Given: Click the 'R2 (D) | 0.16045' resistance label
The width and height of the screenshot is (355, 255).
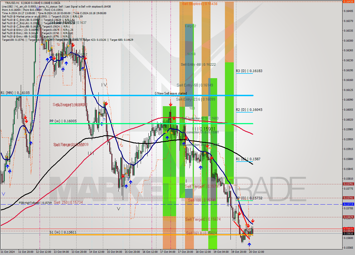Looking at the screenshot, I should point(249,110).
